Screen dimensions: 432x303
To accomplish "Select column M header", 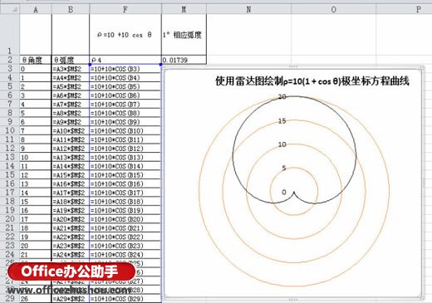I will pyautogui.click(x=184, y=9).
